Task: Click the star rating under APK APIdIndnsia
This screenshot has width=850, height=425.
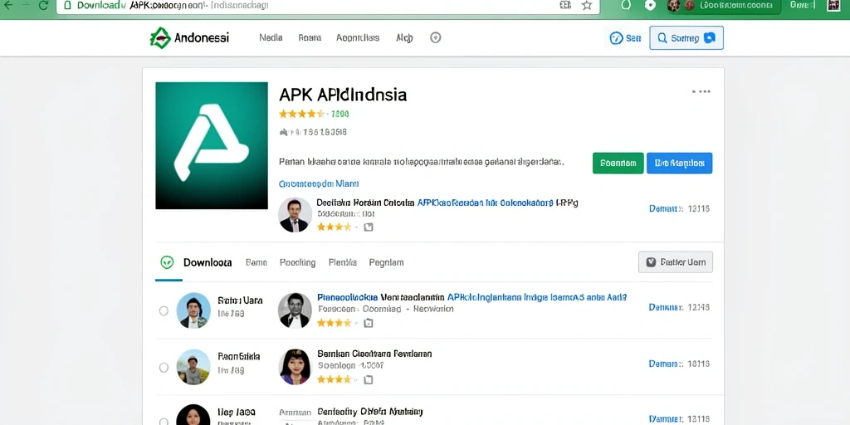Action: pos(302,114)
